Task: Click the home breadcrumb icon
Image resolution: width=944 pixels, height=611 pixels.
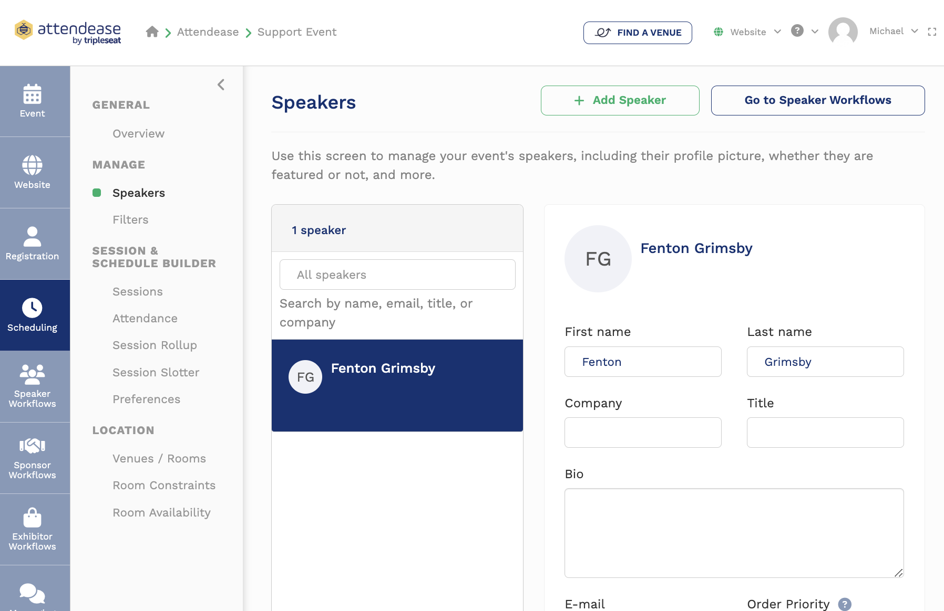Action: pos(152,32)
